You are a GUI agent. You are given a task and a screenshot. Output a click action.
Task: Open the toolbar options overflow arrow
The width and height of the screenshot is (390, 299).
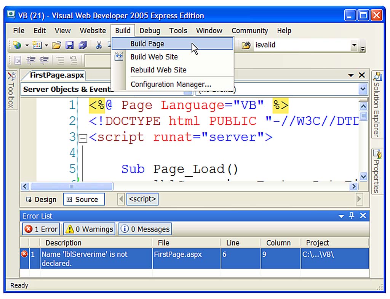[x=363, y=48]
